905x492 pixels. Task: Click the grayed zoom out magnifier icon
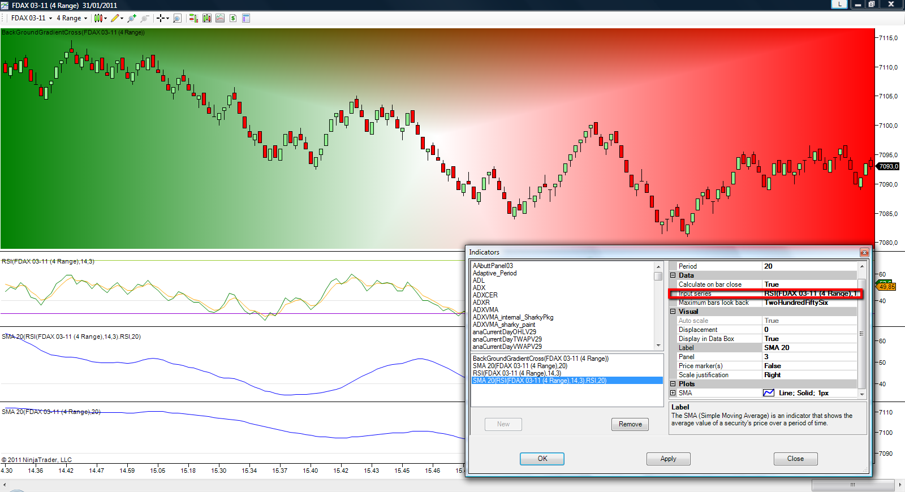145,18
